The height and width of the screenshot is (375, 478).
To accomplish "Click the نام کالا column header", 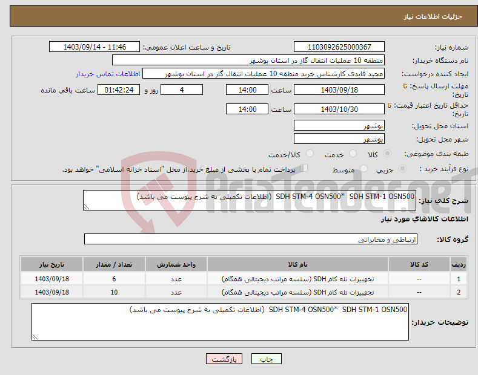I will coord(297,264).
